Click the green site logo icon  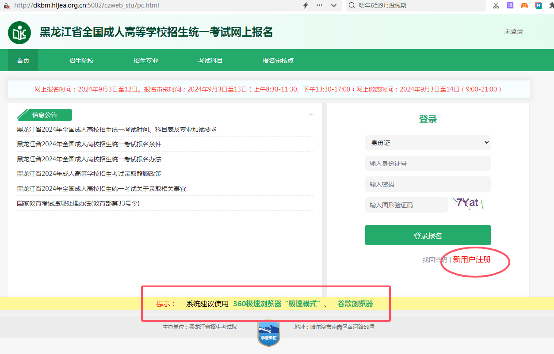(19, 33)
